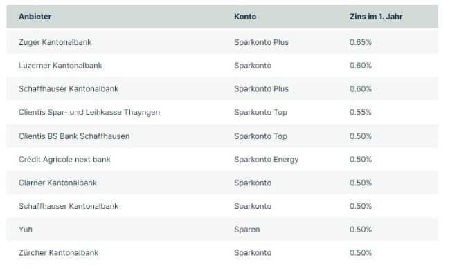Image resolution: width=450 pixels, height=271 pixels.
Task: Click the Crédit Agricole next bank entry
Action: (x=64, y=160)
